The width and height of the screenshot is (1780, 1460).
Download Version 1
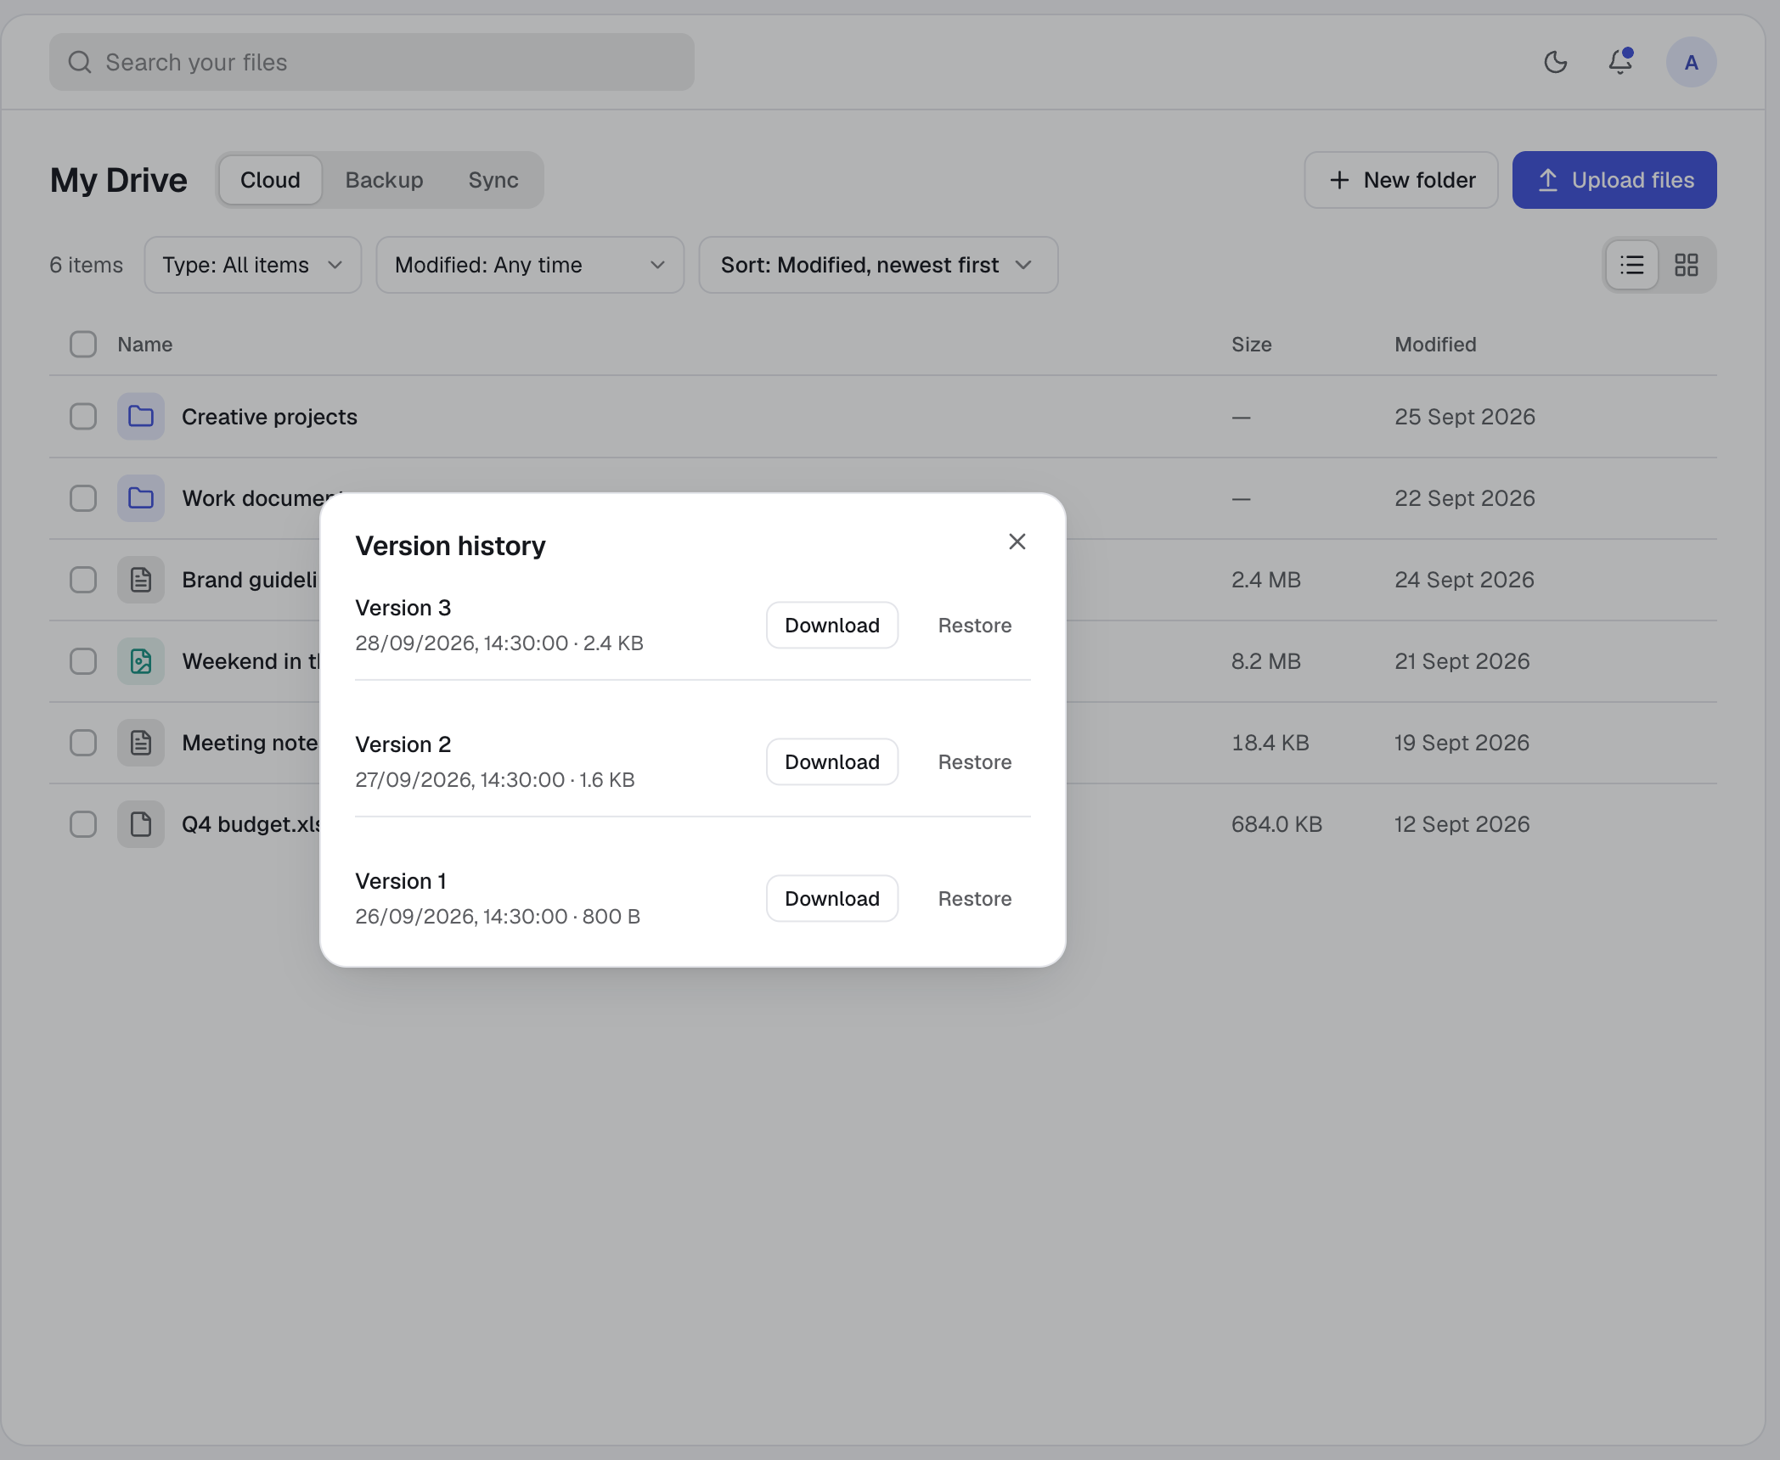[832, 899]
